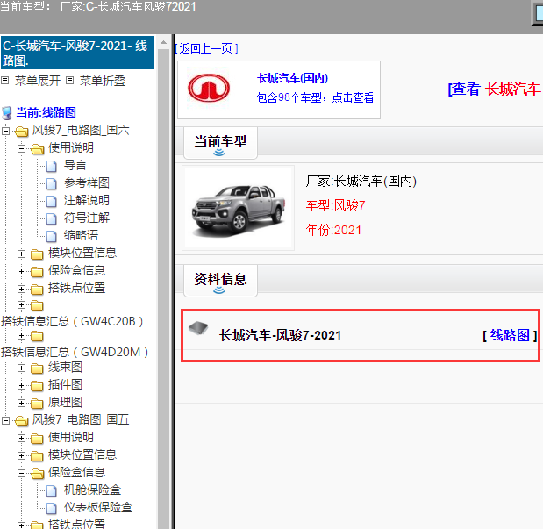Click the folder icon of 模块位置信息 under 国六
The width and height of the screenshot is (543, 529).
tap(37, 254)
